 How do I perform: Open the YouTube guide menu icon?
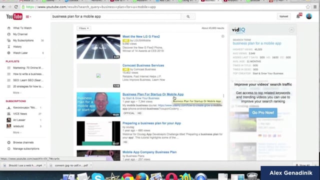point(28,16)
